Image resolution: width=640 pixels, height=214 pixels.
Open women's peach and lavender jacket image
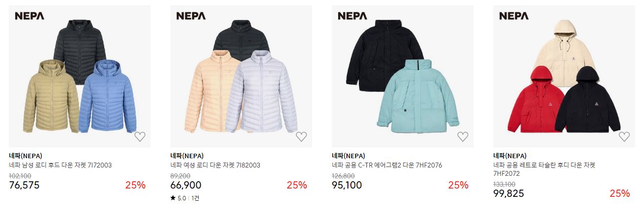pyautogui.click(x=241, y=76)
